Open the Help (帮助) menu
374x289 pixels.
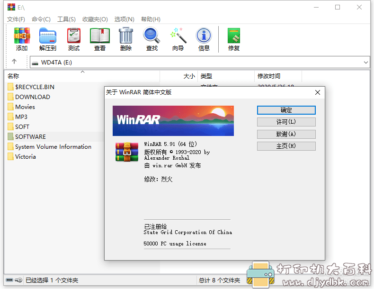(x=151, y=19)
